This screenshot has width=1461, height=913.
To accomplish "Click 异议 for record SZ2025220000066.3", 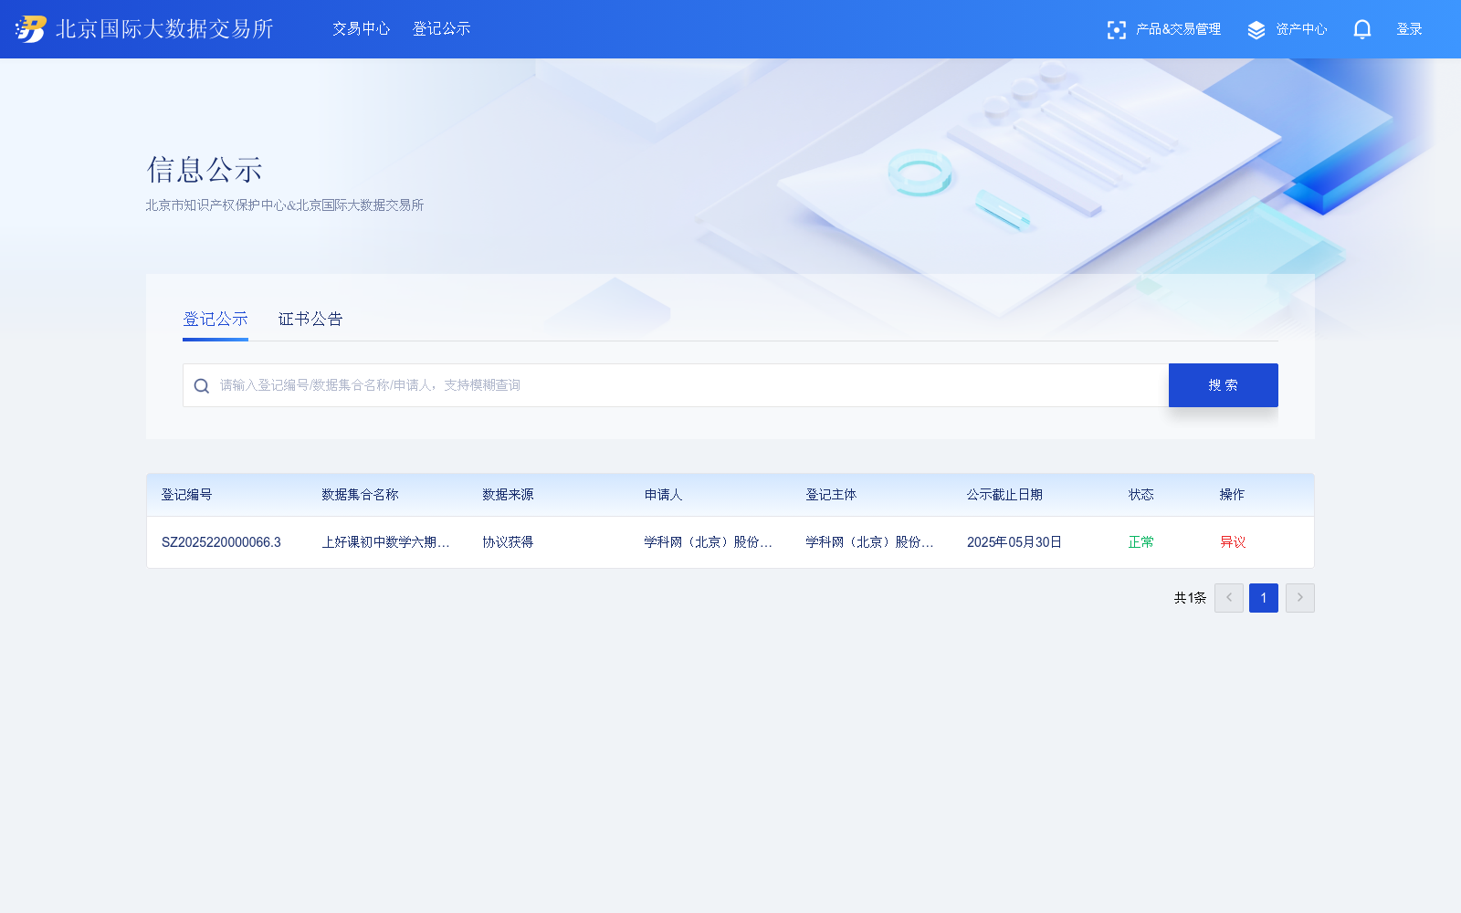I will point(1233,542).
